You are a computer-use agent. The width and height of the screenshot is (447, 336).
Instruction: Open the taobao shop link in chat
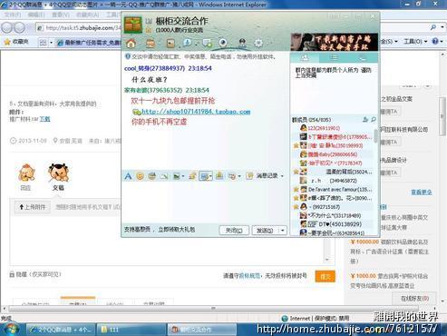click(196, 112)
